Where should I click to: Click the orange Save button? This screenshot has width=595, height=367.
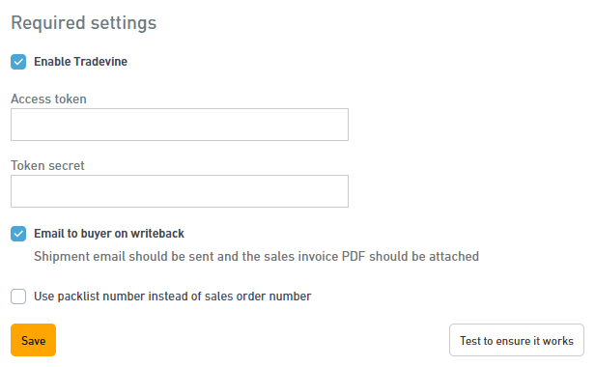click(34, 340)
